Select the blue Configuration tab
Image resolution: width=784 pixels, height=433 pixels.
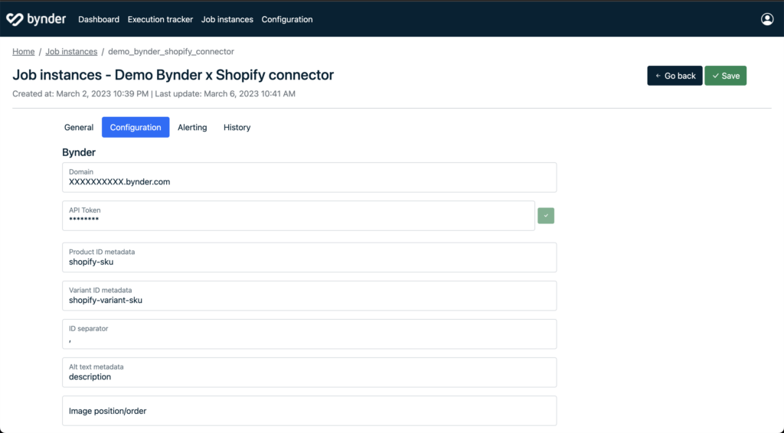point(136,127)
